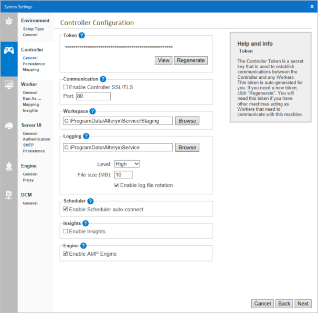Select the Controller gamepad icon
Image resolution: width=318 pixels, height=313 pixels.
click(x=9, y=50)
